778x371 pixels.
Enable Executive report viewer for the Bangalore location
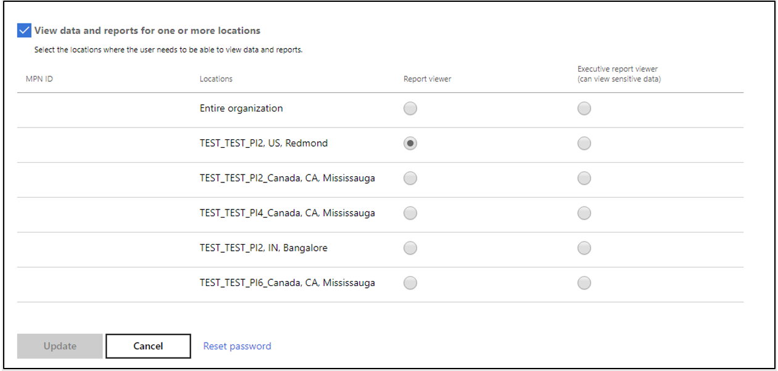click(584, 248)
